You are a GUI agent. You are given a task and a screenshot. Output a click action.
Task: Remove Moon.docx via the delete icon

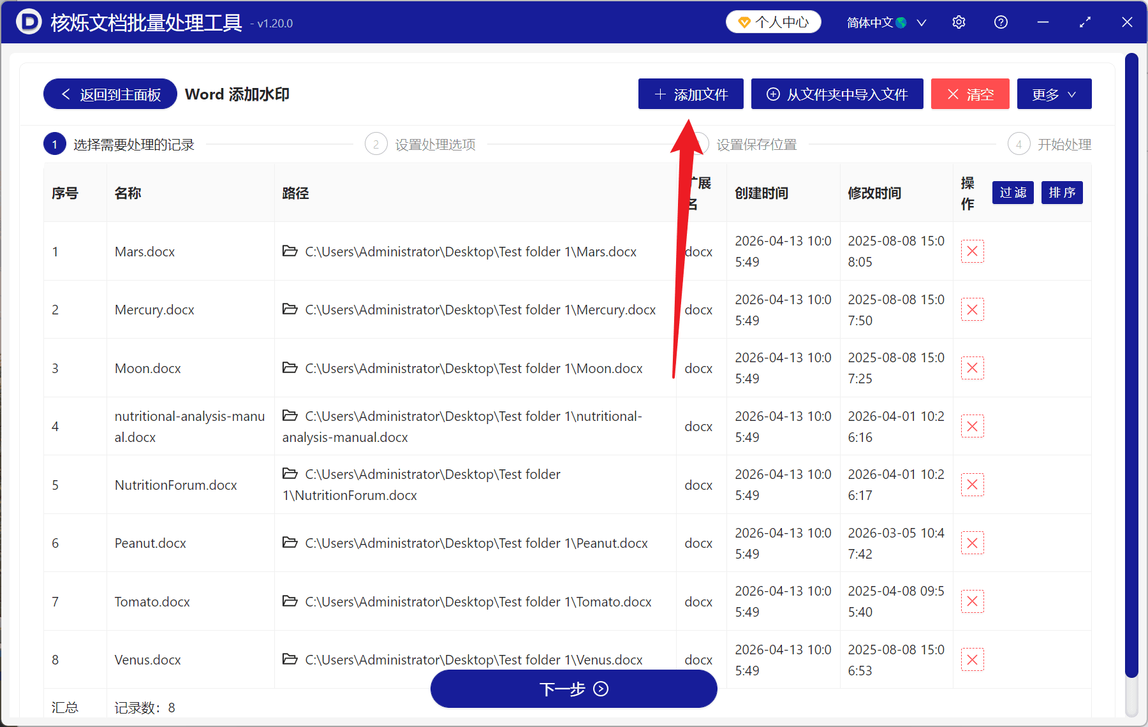pos(972,368)
